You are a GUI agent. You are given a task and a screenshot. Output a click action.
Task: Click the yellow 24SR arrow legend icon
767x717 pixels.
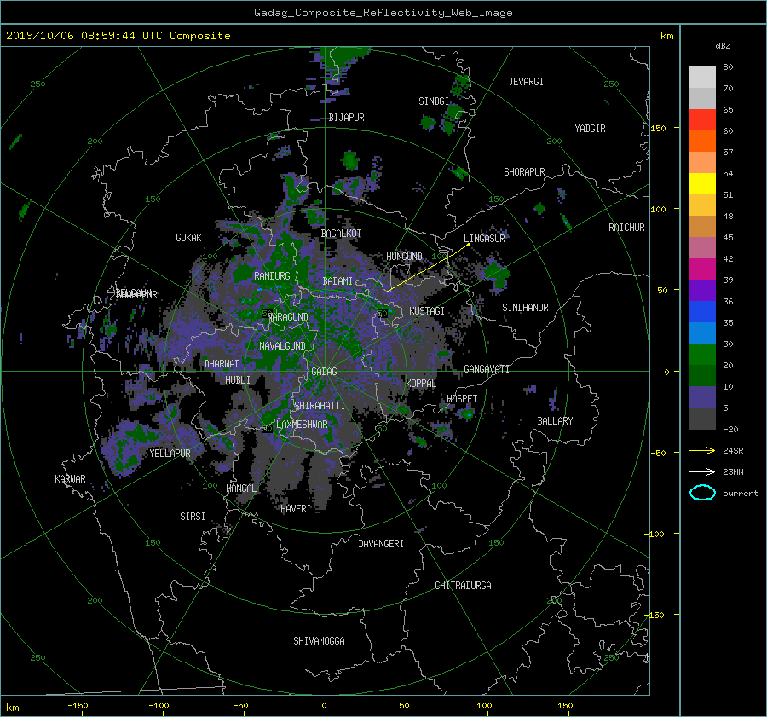point(702,450)
